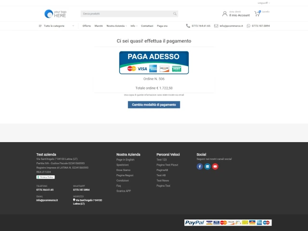Click the envelope email icon in the navbar
The image size is (308, 231).
pyautogui.click(x=216, y=26)
